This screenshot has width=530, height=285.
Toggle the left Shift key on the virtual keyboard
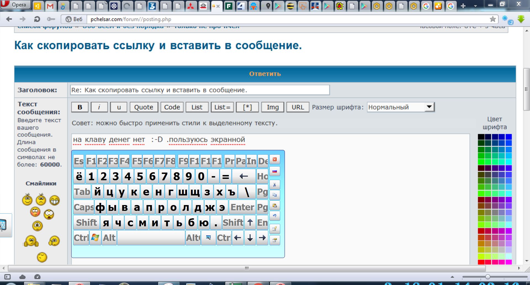click(x=86, y=223)
